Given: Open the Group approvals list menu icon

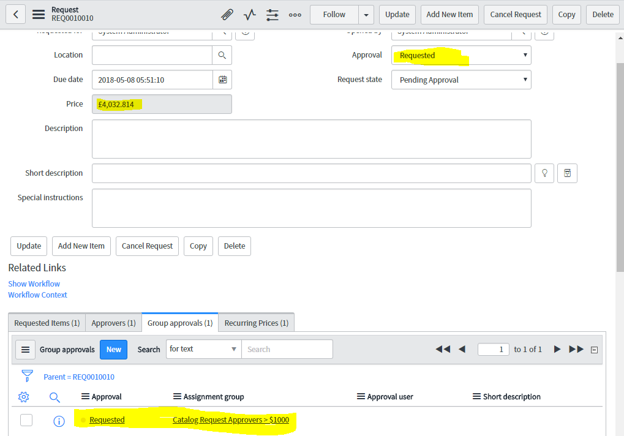Looking at the screenshot, I should click(24, 349).
